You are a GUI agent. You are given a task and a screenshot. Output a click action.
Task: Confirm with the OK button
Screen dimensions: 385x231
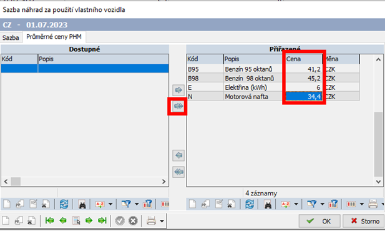coord(319,221)
